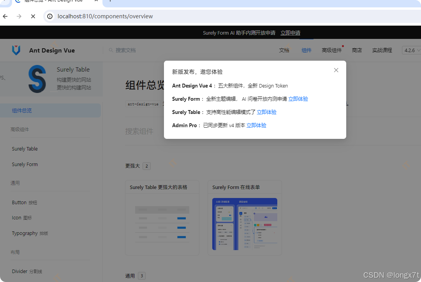
Task: Open the 文档 navigation item
Action: coord(284,50)
